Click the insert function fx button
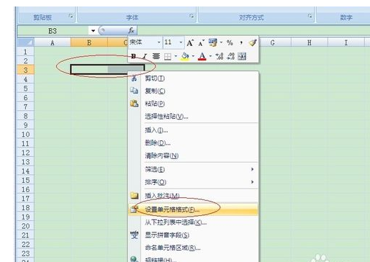Screen dimensions: 370x262 point(131,31)
